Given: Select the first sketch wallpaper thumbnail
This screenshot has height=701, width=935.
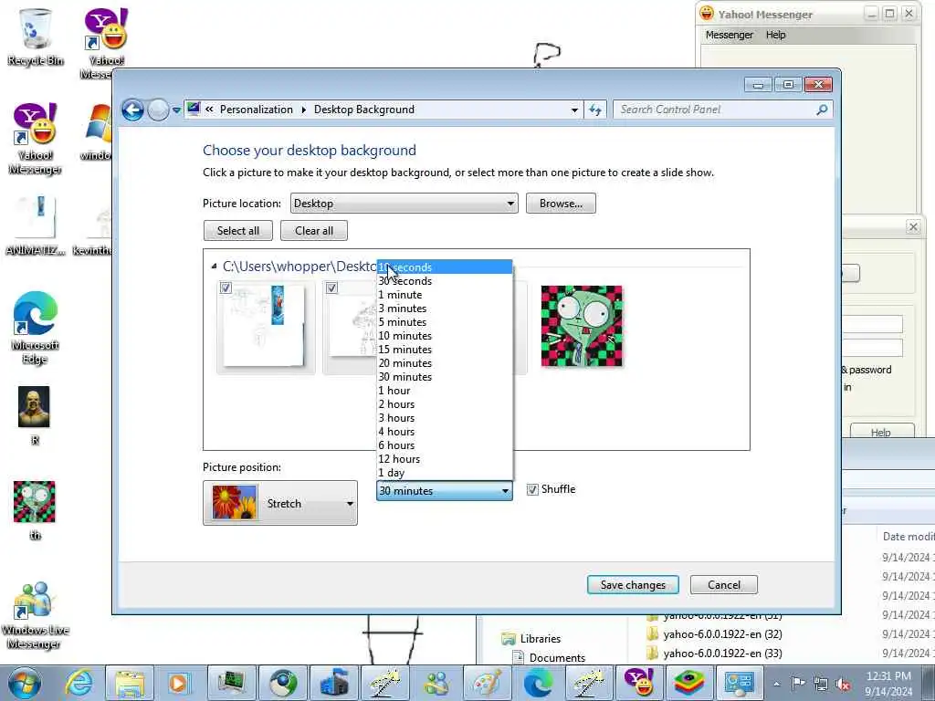Looking at the screenshot, I should coord(266,326).
